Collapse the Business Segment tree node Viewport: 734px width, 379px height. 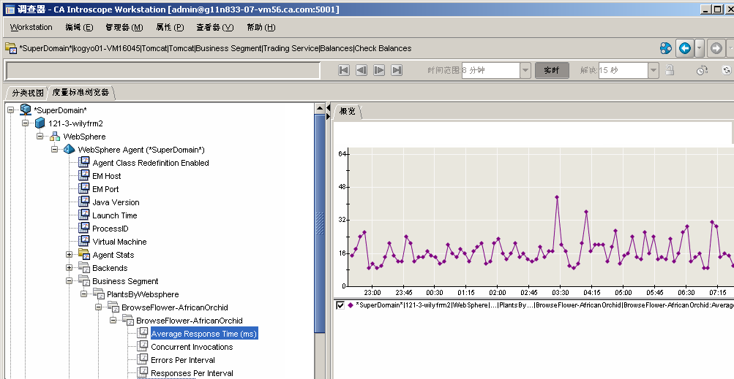tap(70, 281)
